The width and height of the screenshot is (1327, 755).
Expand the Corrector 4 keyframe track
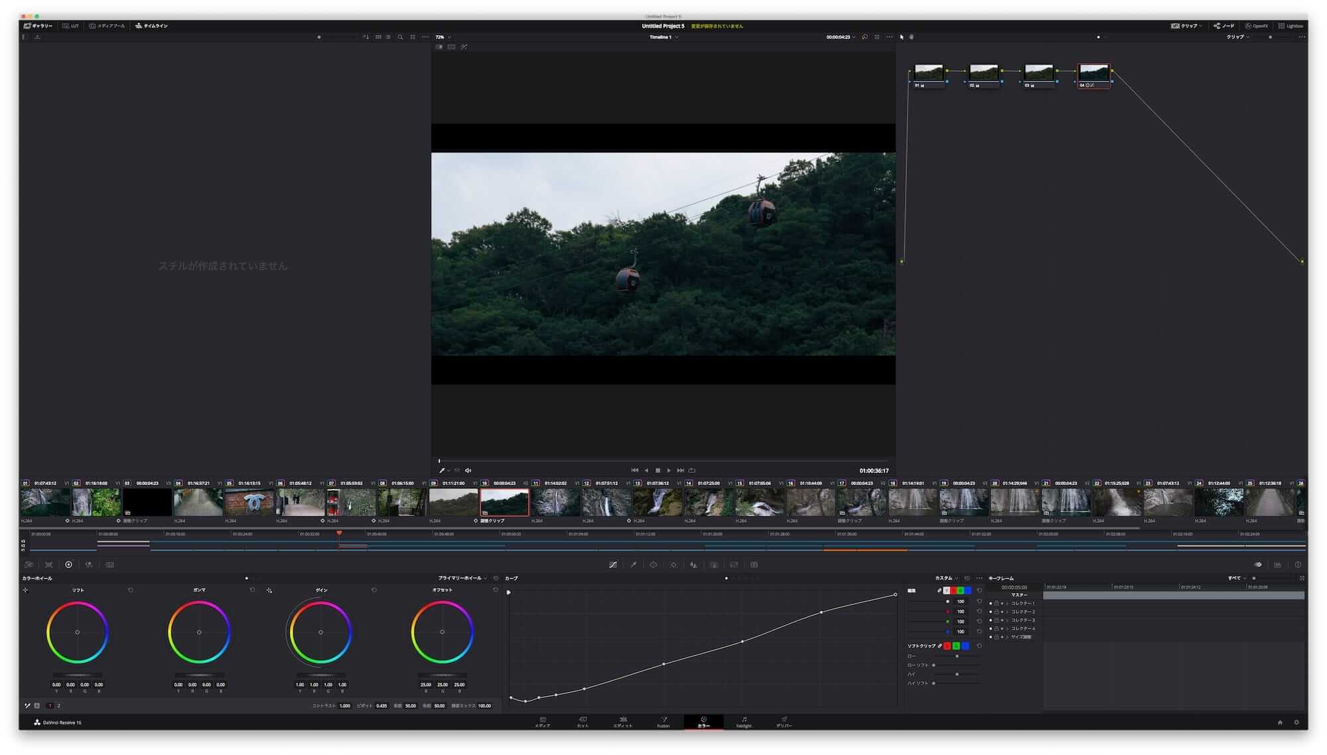1007,628
